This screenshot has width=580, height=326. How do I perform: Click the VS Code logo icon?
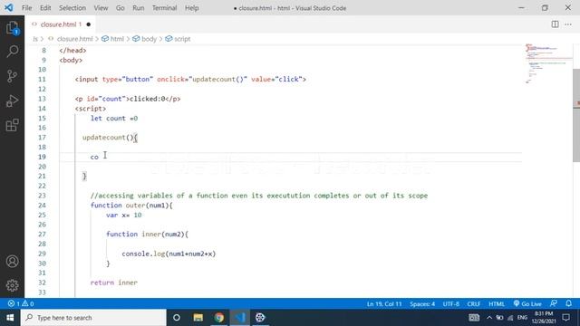(8, 7)
